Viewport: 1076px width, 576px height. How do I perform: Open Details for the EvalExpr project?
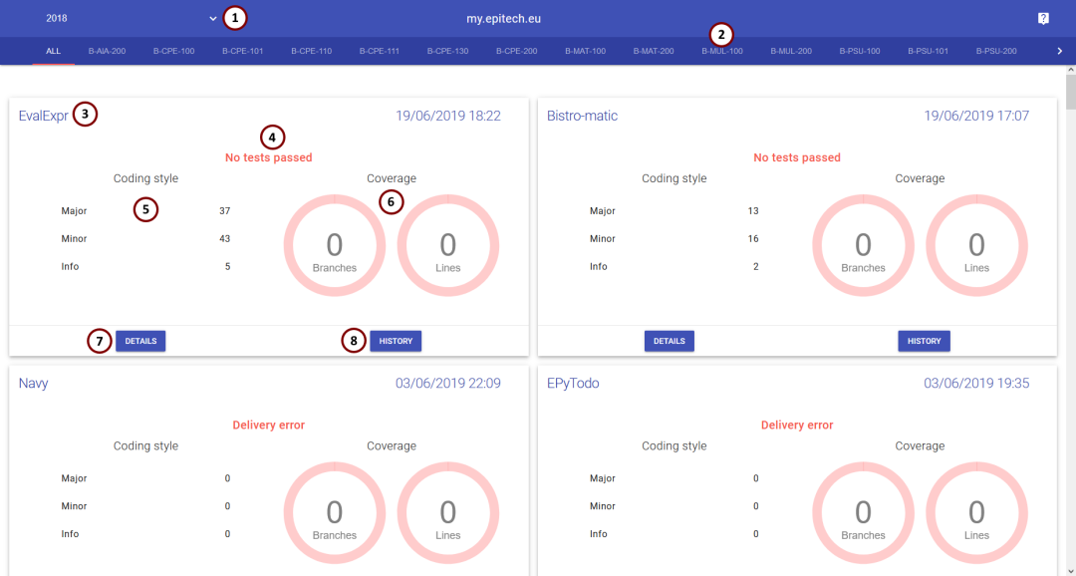(140, 341)
